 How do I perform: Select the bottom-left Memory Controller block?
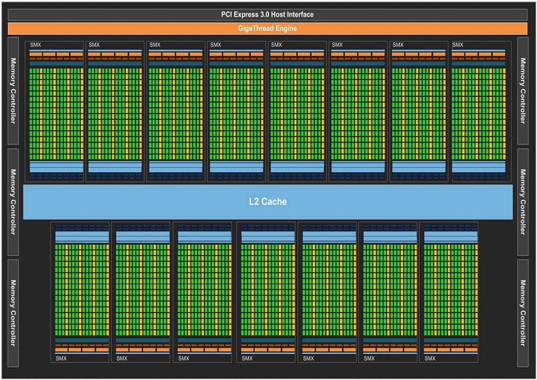13,313
